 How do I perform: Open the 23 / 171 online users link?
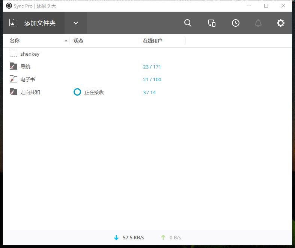coord(152,67)
